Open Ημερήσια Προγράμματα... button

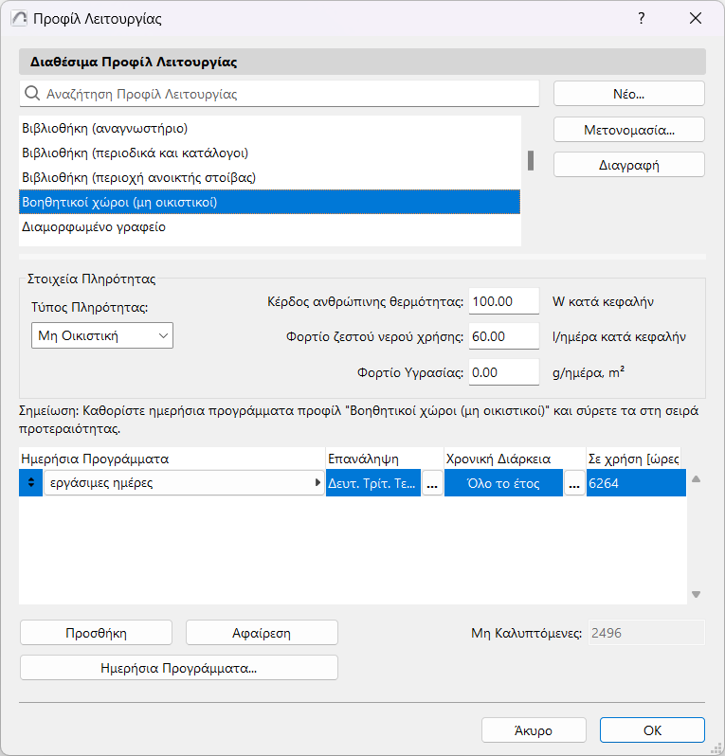coord(179,668)
